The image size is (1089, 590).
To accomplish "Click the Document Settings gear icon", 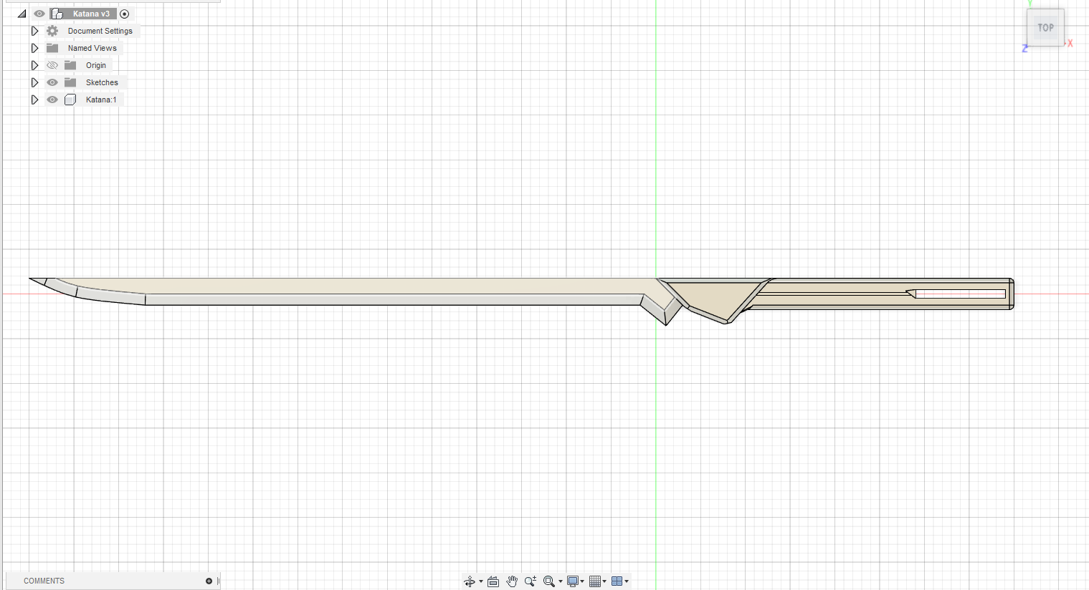I will [x=52, y=31].
